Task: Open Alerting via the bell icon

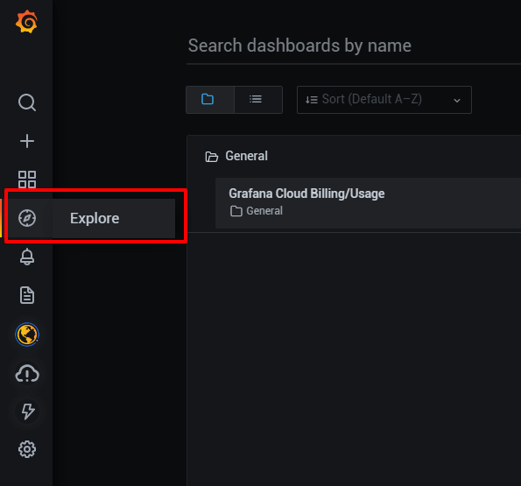Action: [x=27, y=257]
